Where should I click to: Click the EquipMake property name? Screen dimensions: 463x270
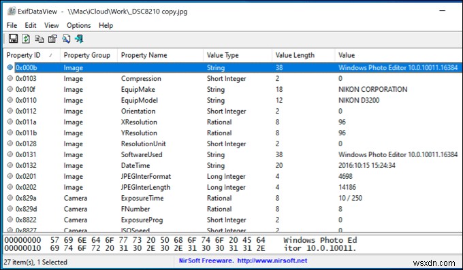(x=138, y=89)
